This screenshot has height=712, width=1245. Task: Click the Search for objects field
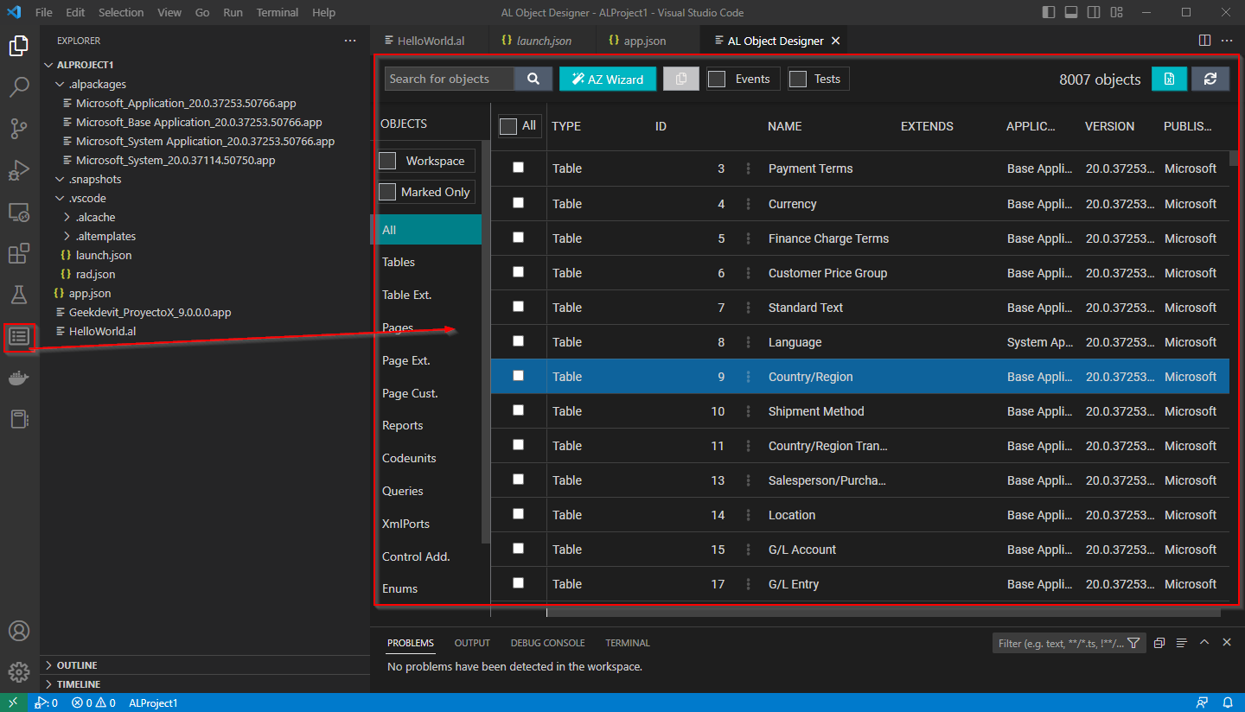450,79
